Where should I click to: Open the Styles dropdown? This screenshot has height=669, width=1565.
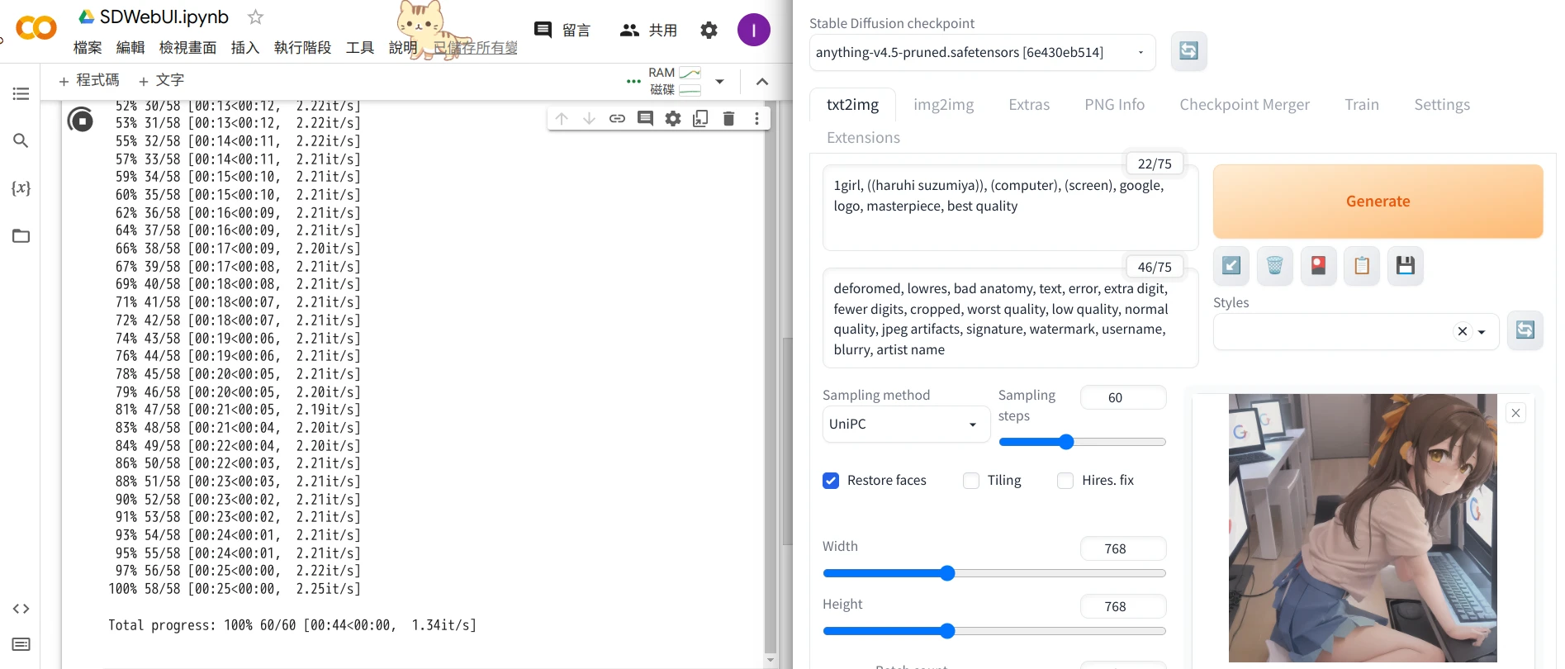click(1481, 332)
